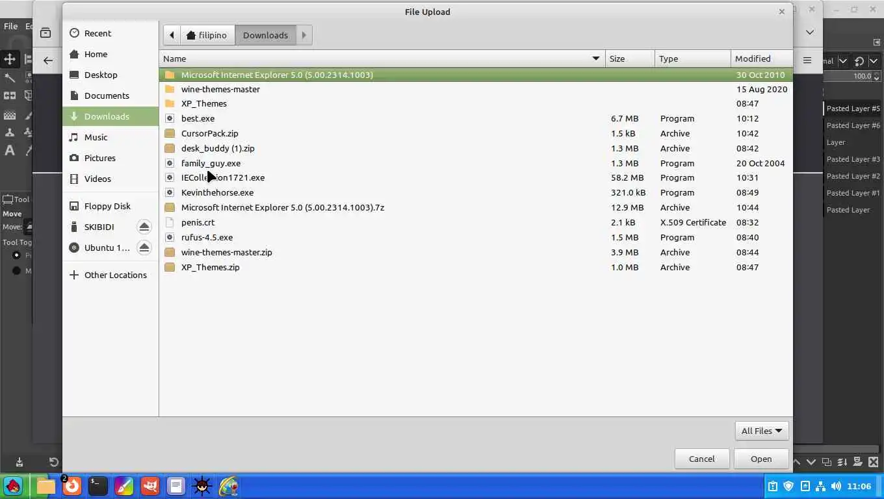The image size is (884, 499).
Task: Select the Fuzzy Select wand tool in GIMP
Action: click(x=10, y=77)
